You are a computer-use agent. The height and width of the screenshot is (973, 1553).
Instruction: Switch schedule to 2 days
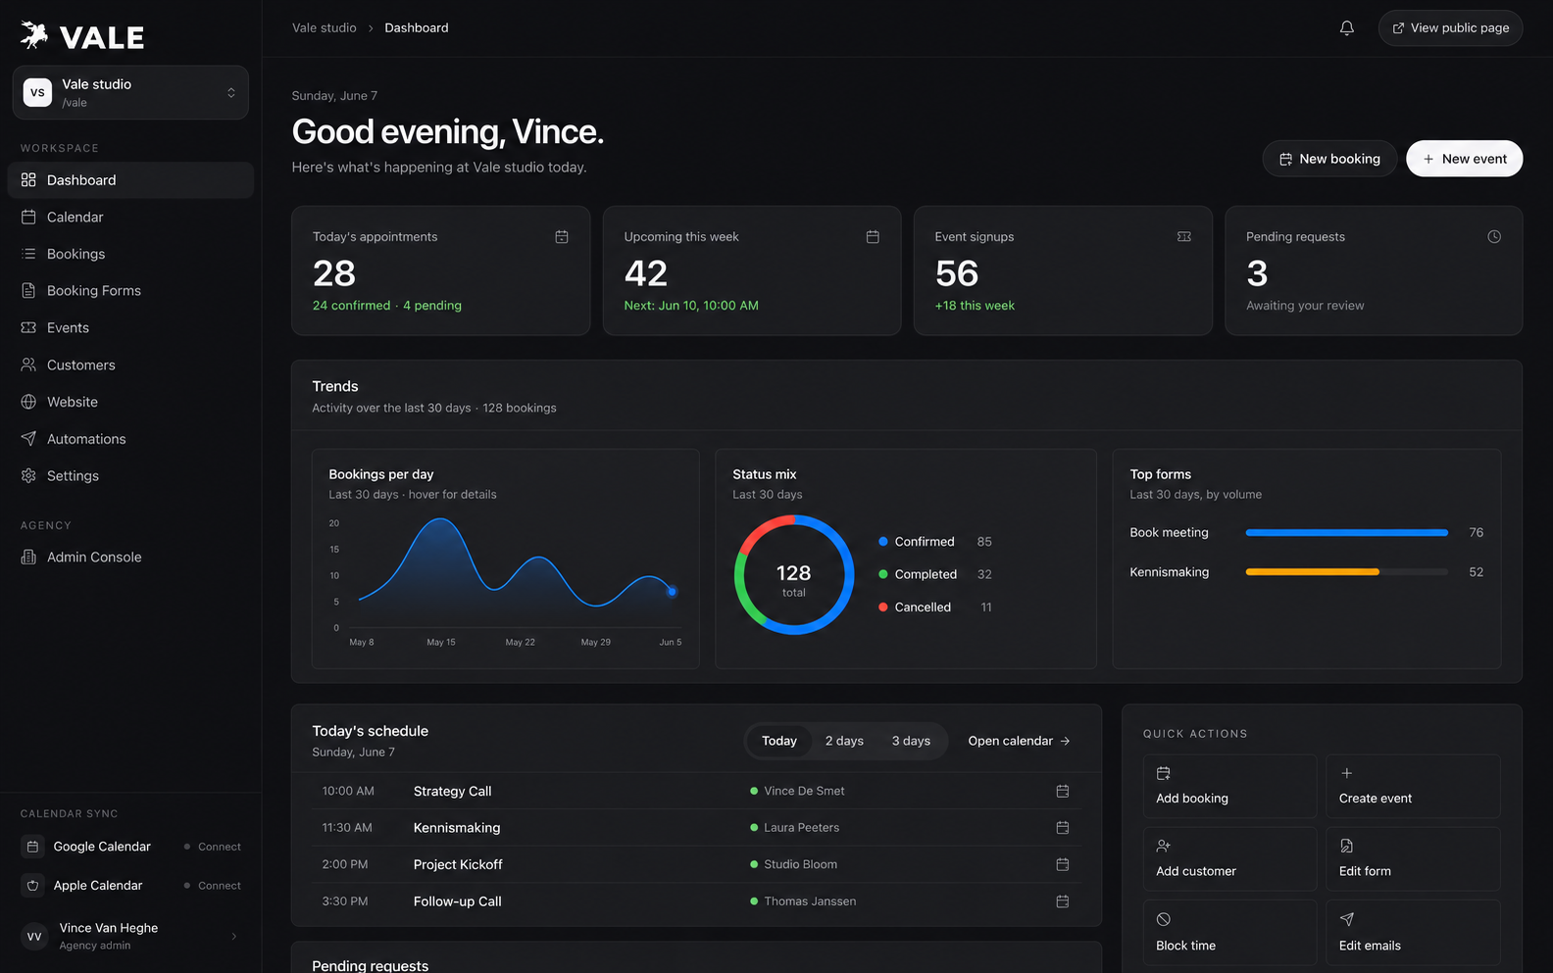[x=844, y=741]
